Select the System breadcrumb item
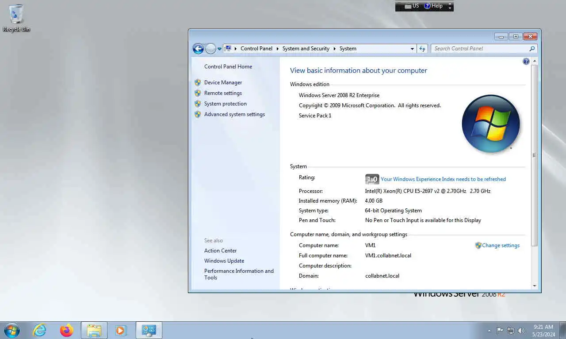The height and width of the screenshot is (339, 566). click(x=348, y=49)
